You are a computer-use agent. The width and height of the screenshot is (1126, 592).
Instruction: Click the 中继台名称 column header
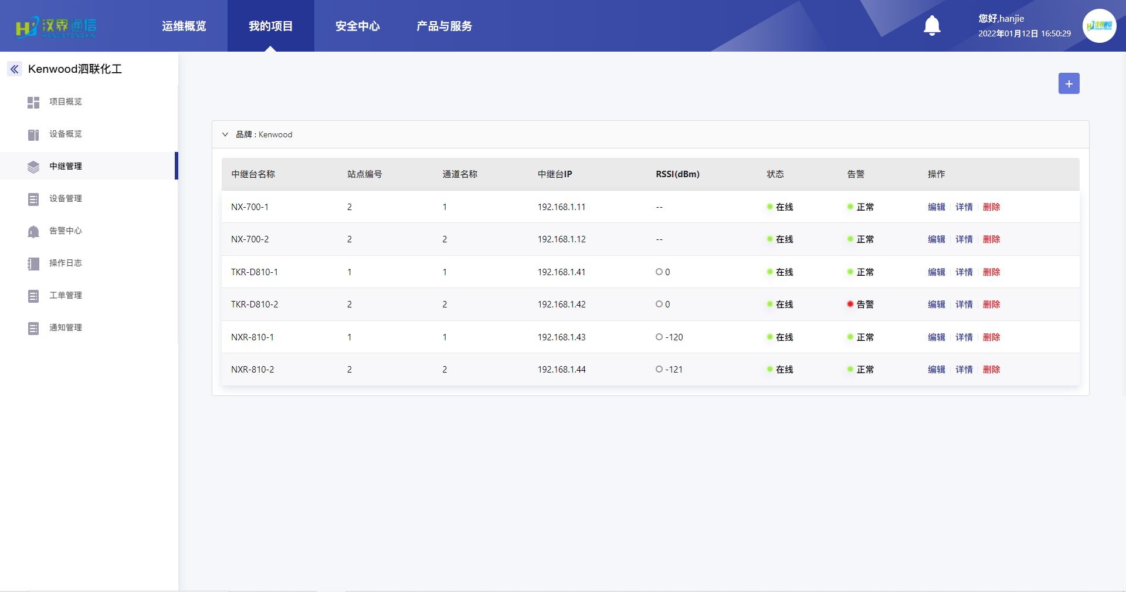(x=253, y=174)
